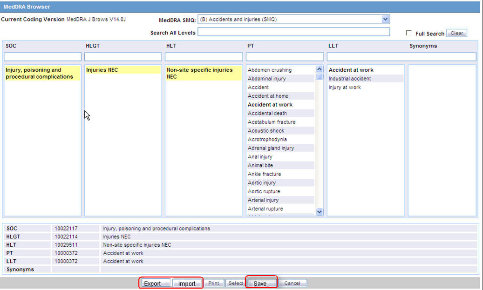Screen dimensions: 483x290
Task: Click the Cancel button
Action: pos(293,283)
